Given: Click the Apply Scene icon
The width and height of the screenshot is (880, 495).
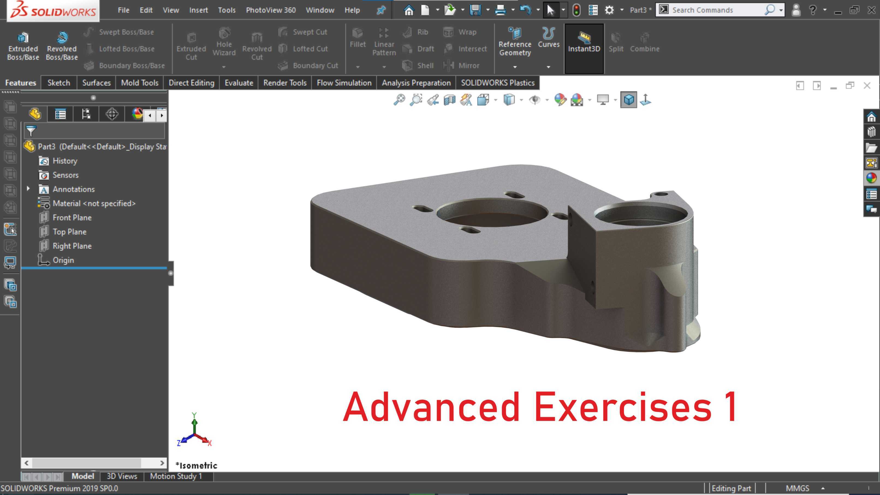Looking at the screenshot, I should (x=577, y=100).
